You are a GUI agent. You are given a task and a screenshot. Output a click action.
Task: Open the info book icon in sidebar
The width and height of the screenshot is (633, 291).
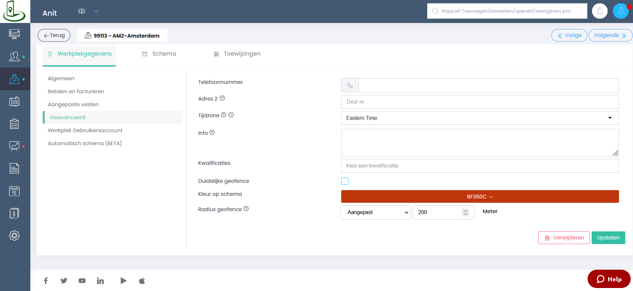(14, 213)
